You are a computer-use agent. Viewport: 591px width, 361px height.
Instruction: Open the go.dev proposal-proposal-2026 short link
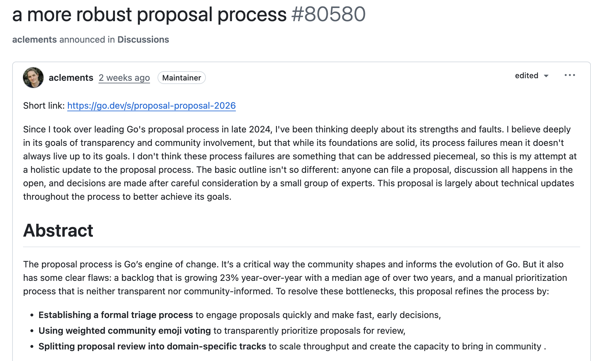pyautogui.click(x=151, y=105)
